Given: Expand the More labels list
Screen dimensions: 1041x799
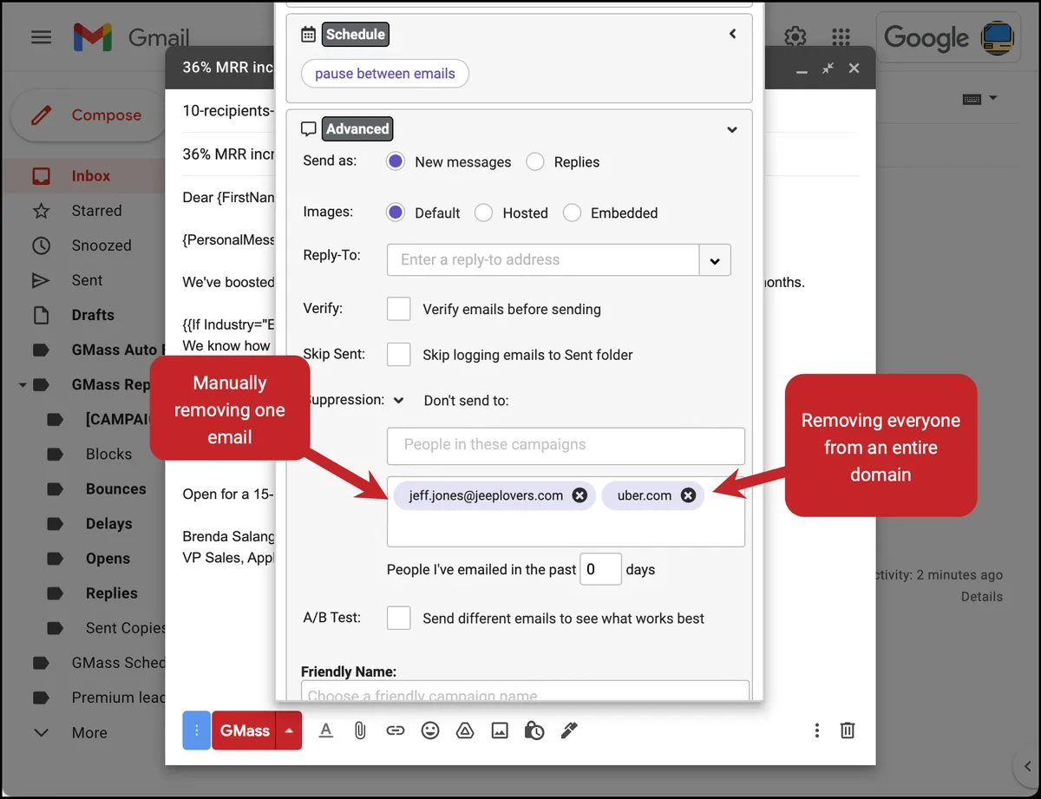Looking at the screenshot, I should click(88, 732).
